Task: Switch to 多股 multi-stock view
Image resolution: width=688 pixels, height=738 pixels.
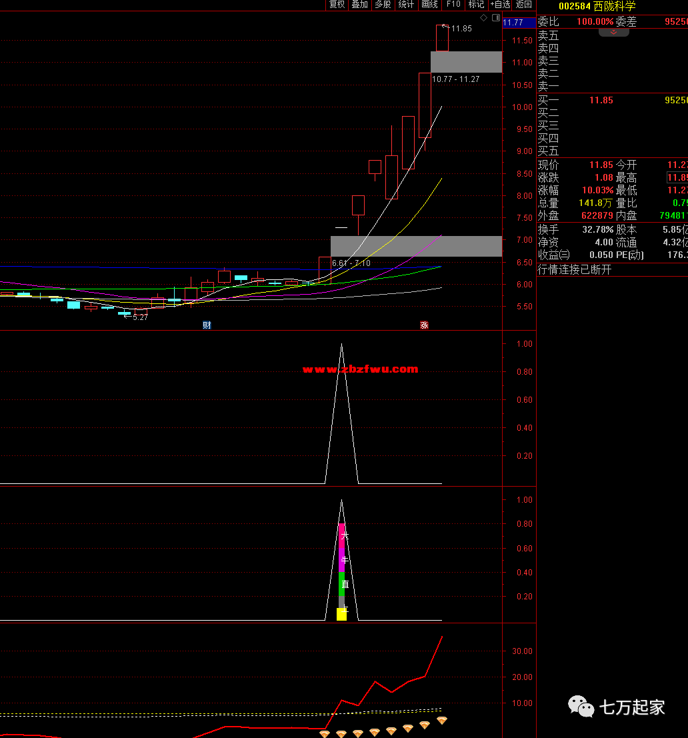Action: tap(383, 5)
